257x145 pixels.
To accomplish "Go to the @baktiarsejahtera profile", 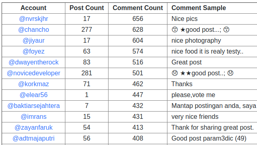I will pos(33,106).
